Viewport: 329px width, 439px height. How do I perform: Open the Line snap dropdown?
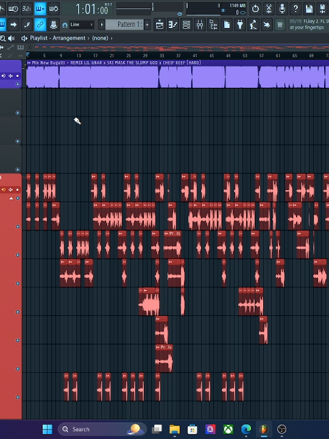click(x=81, y=24)
